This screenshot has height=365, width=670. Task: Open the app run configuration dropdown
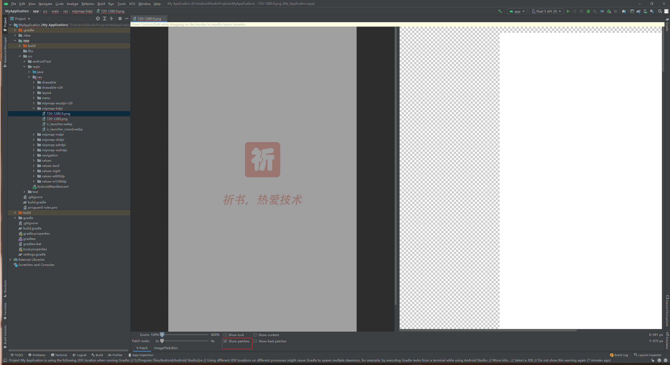[x=517, y=11]
